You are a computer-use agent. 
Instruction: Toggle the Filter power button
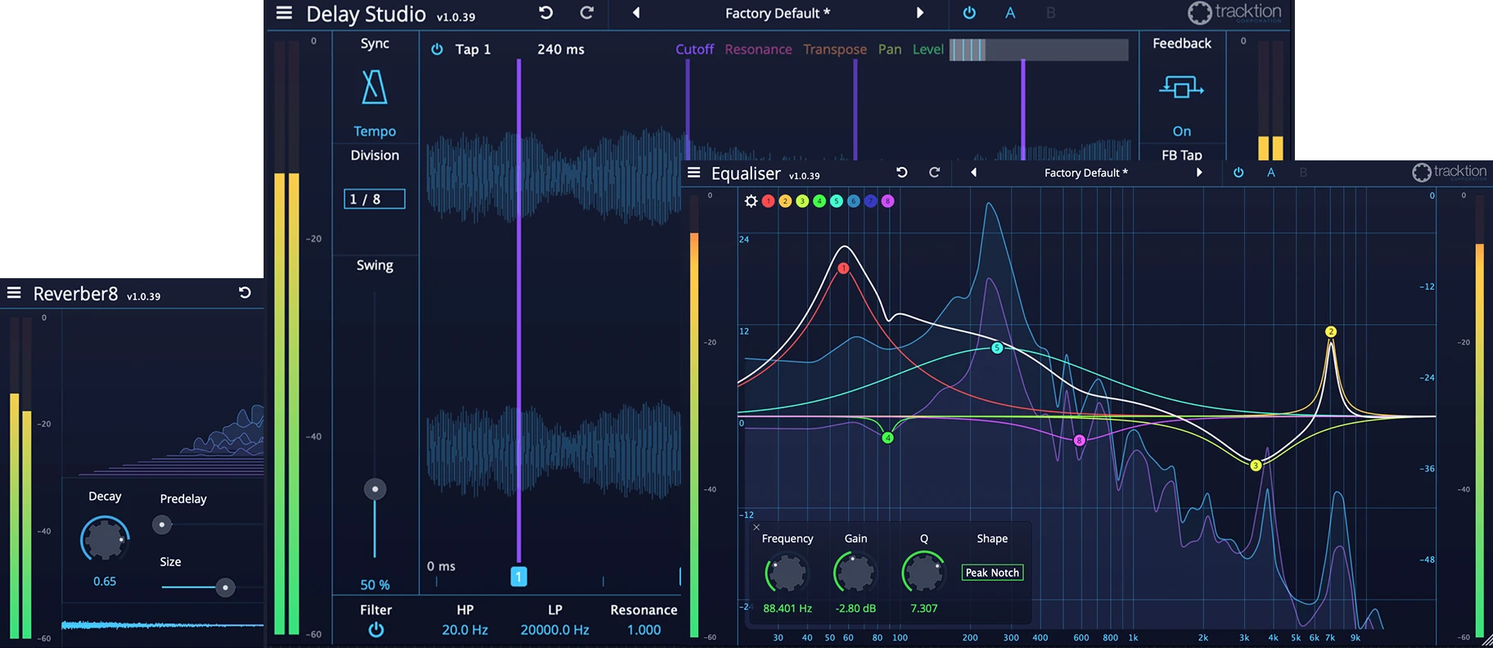[376, 630]
